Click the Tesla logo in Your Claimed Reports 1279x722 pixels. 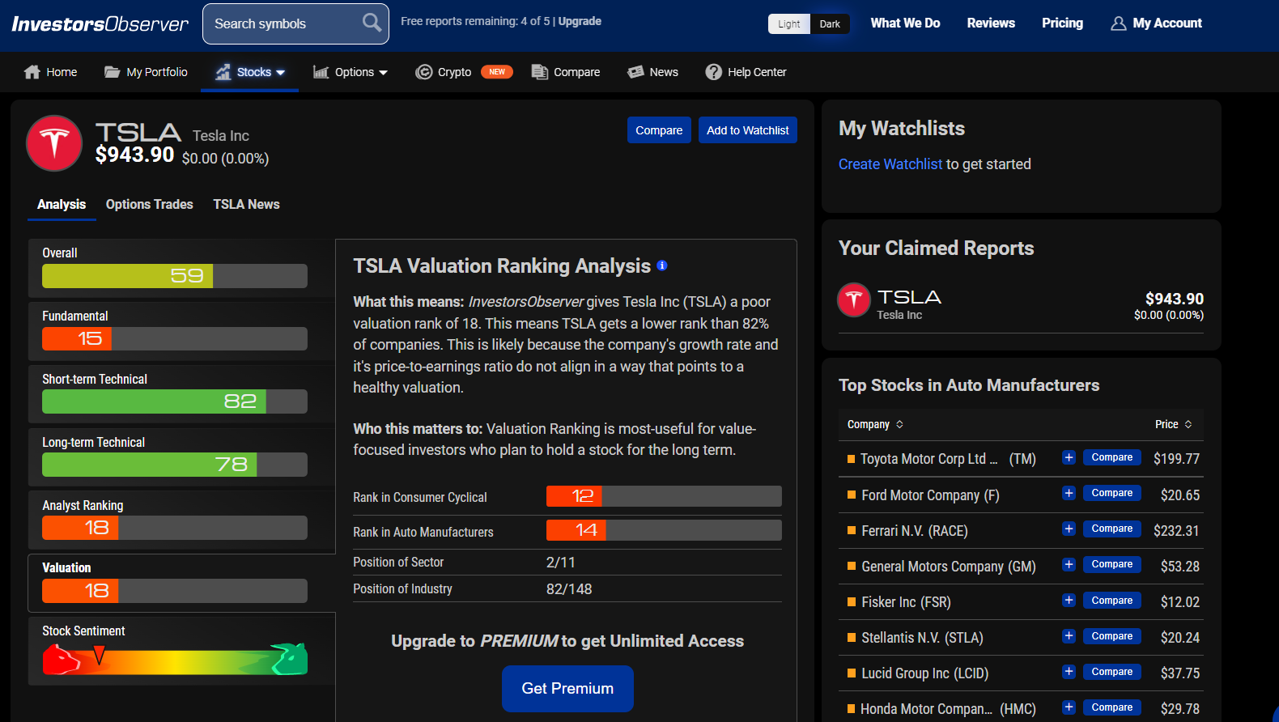[854, 299]
